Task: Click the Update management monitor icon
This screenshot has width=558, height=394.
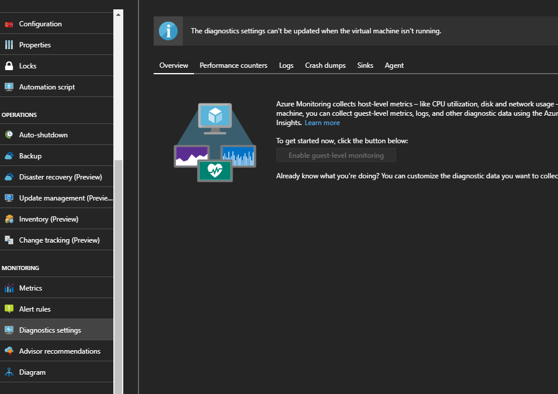Action: 9,198
